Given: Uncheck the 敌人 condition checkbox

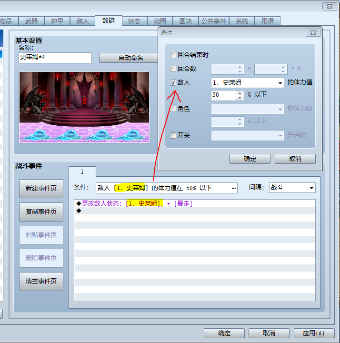Looking at the screenshot, I should pyautogui.click(x=173, y=83).
